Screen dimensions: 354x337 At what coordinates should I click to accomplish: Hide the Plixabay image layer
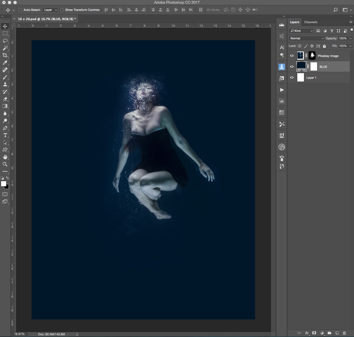(292, 56)
